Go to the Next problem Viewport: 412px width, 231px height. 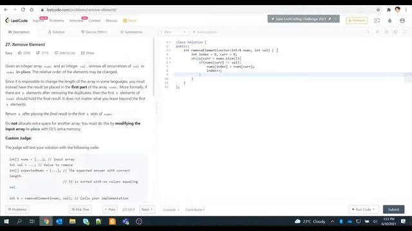147,210
